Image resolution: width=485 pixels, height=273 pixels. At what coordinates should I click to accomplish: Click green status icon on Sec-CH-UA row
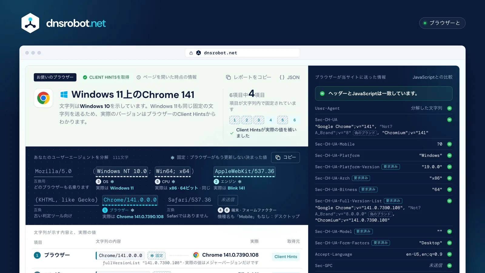coord(450,120)
